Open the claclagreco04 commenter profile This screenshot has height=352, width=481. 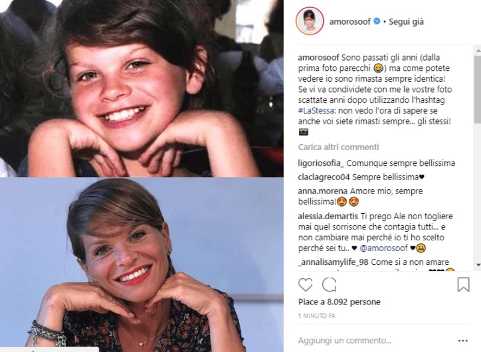point(324,177)
